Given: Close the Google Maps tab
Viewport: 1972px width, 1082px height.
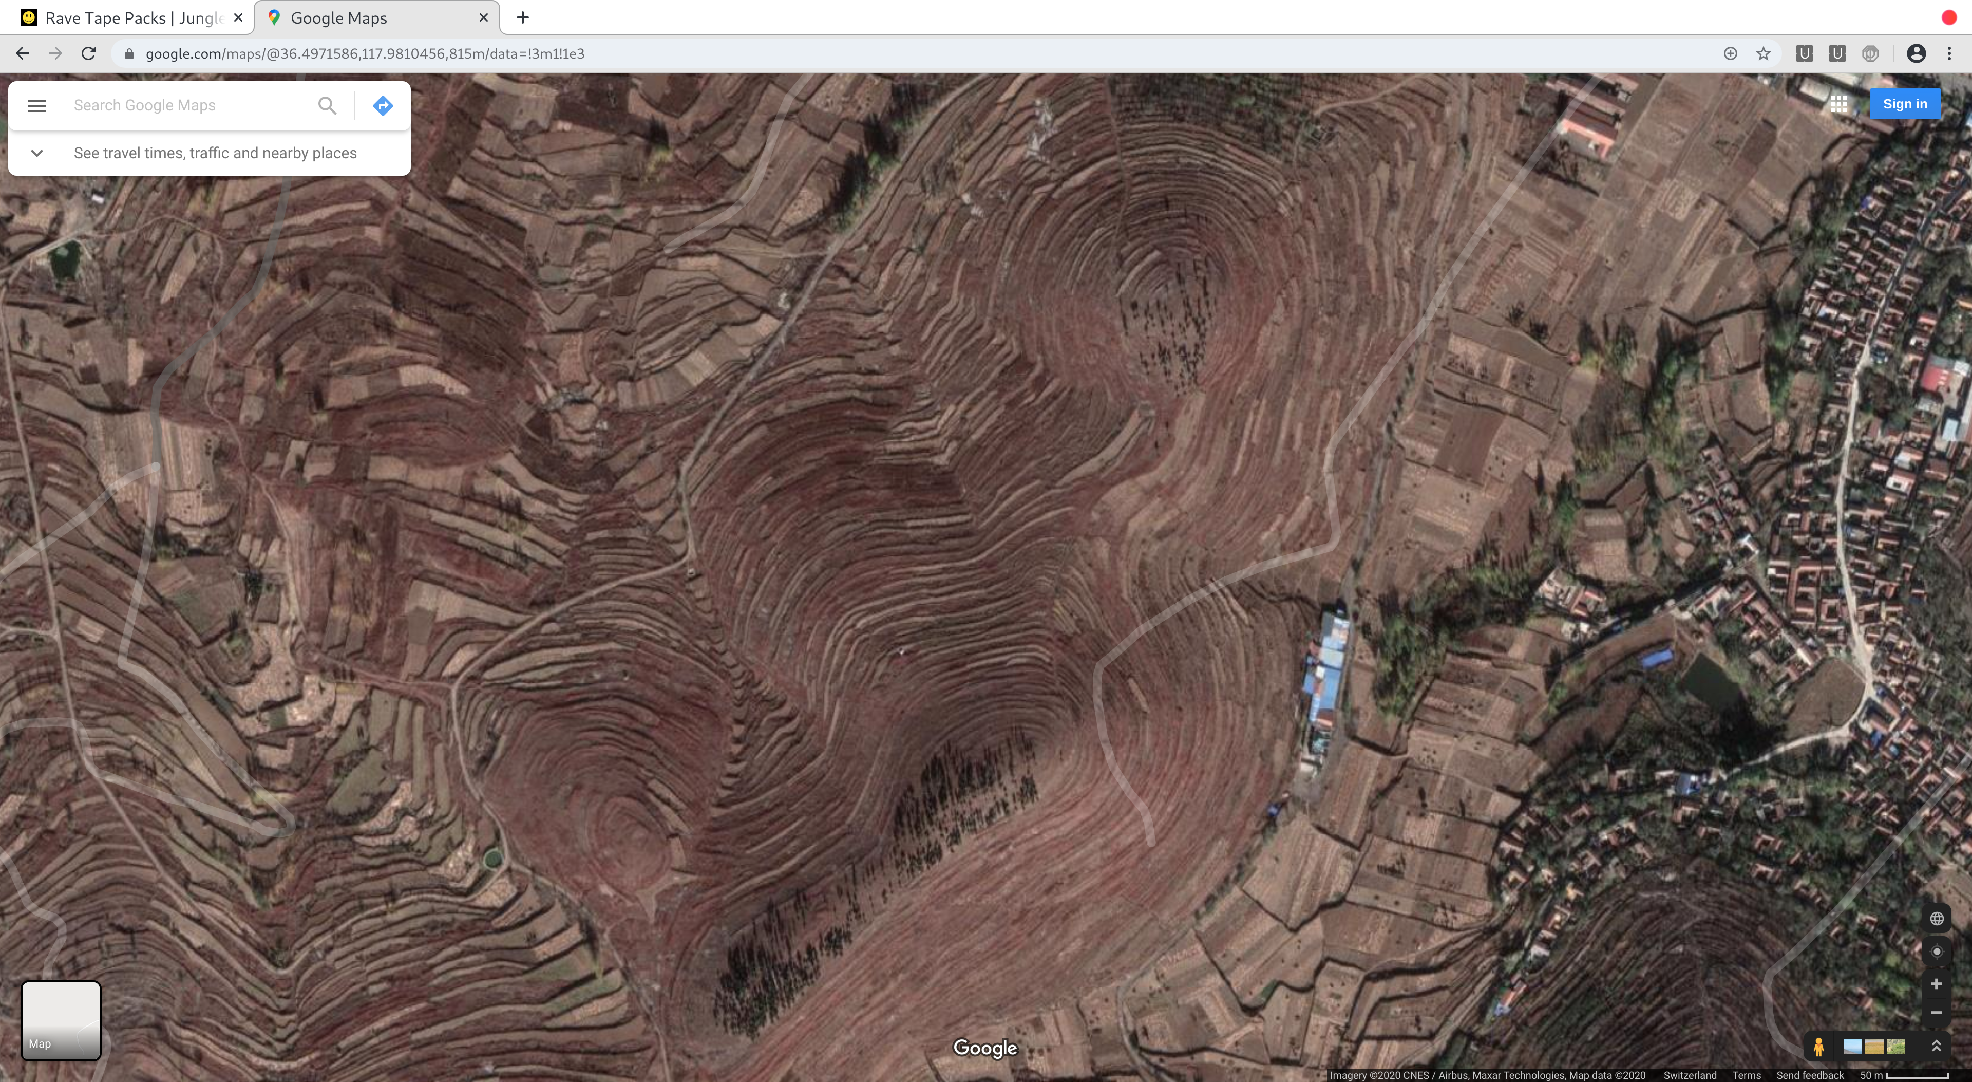Looking at the screenshot, I should pyautogui.click(x=483, y=17).
